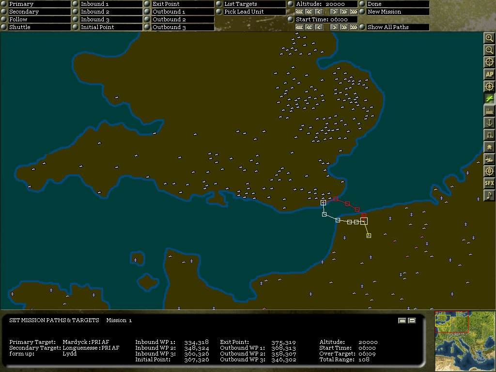Screen dimensions: 496x372
Task: Decrease altitude with double left arrow
Action: coord(309,12)
